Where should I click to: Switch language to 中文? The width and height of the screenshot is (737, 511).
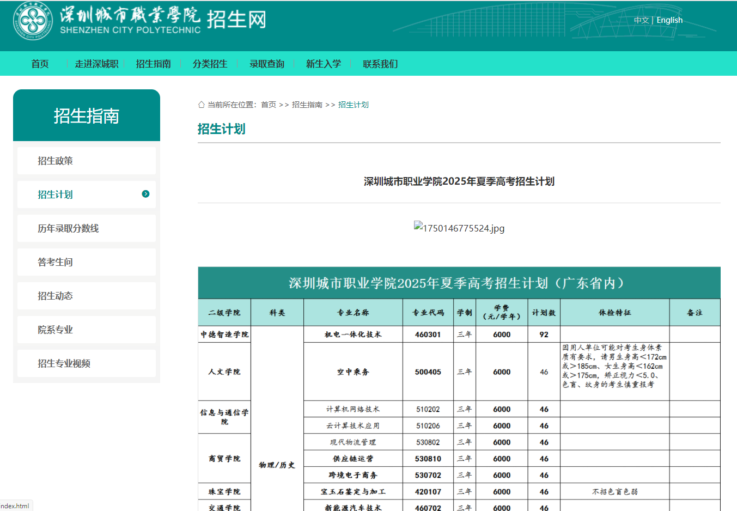pyautogui.click(x=641, y=20)
